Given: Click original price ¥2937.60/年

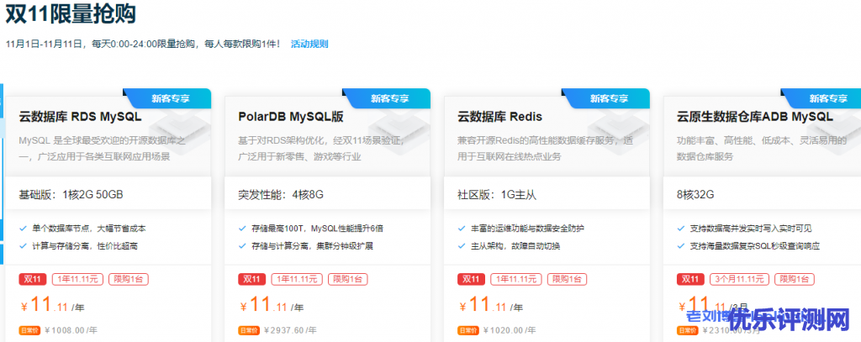Looking at the screenshot, I should point(290,330).
